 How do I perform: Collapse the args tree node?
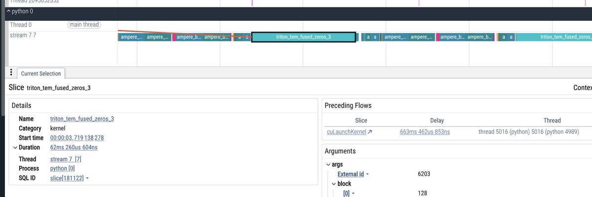329,164
